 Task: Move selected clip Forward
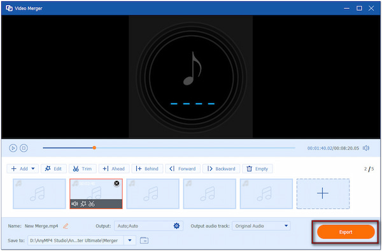(183, 169)
